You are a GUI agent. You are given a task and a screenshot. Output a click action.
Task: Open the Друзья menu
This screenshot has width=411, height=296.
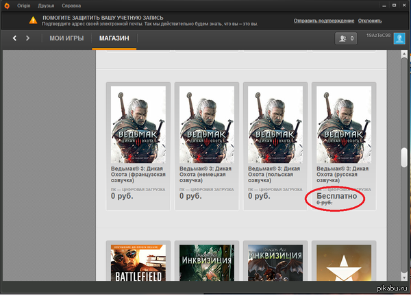[x=46, y=5]
